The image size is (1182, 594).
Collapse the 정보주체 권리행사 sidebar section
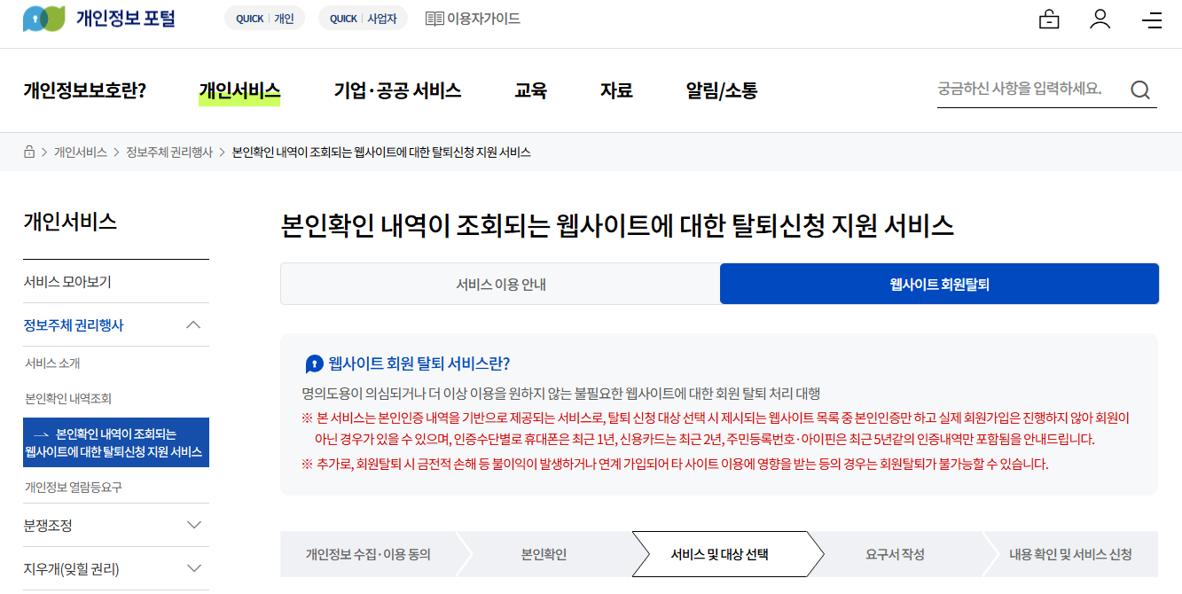coord(193,324)
